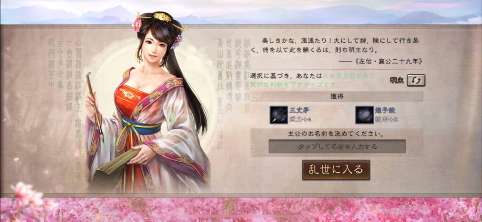The width and height of the screenshot is (482, 222).
Task: Click the refresh arrows icon beside 明主
Action: tap(416, 80)
